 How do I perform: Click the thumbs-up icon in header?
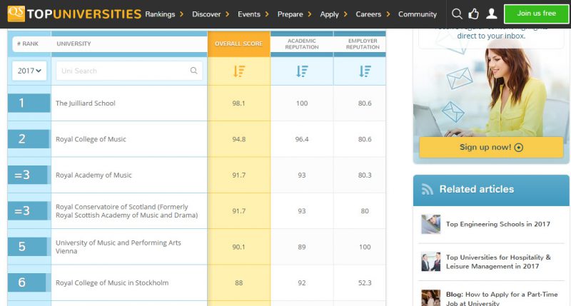coord(474,14)
